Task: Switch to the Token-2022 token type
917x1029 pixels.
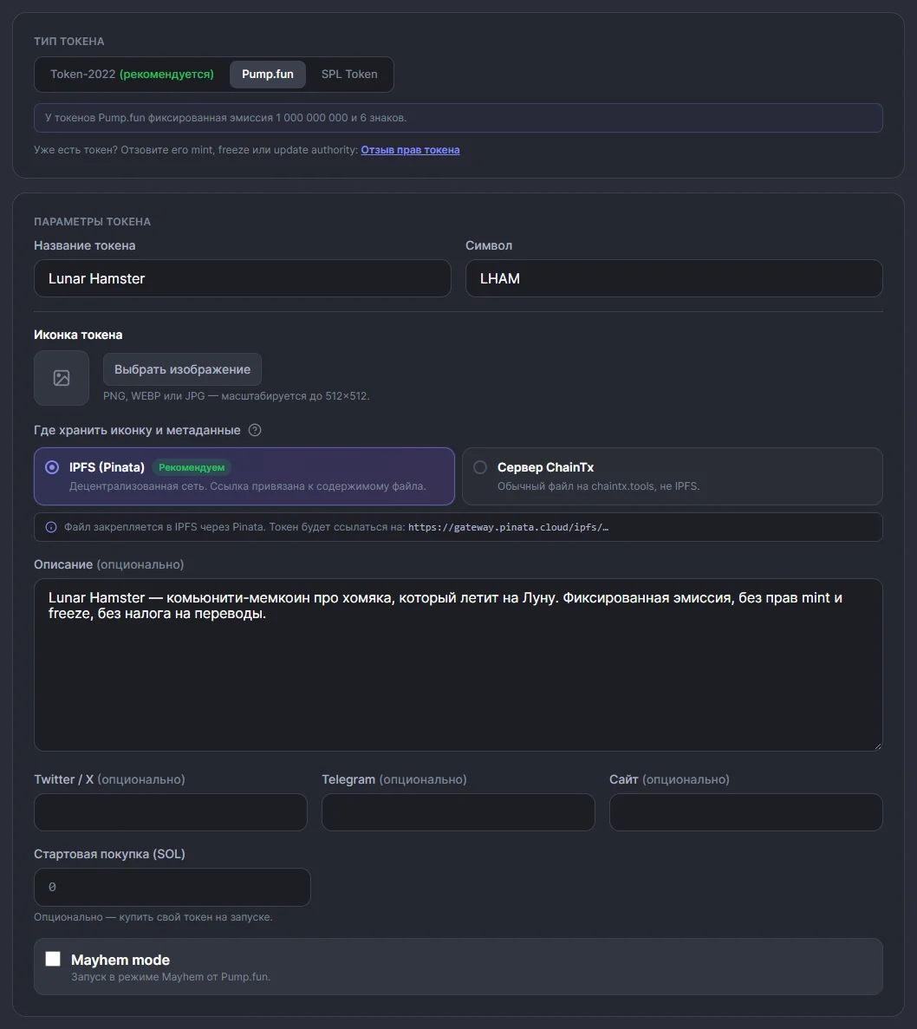Action: pyautogui.click(x=132, y=75)
